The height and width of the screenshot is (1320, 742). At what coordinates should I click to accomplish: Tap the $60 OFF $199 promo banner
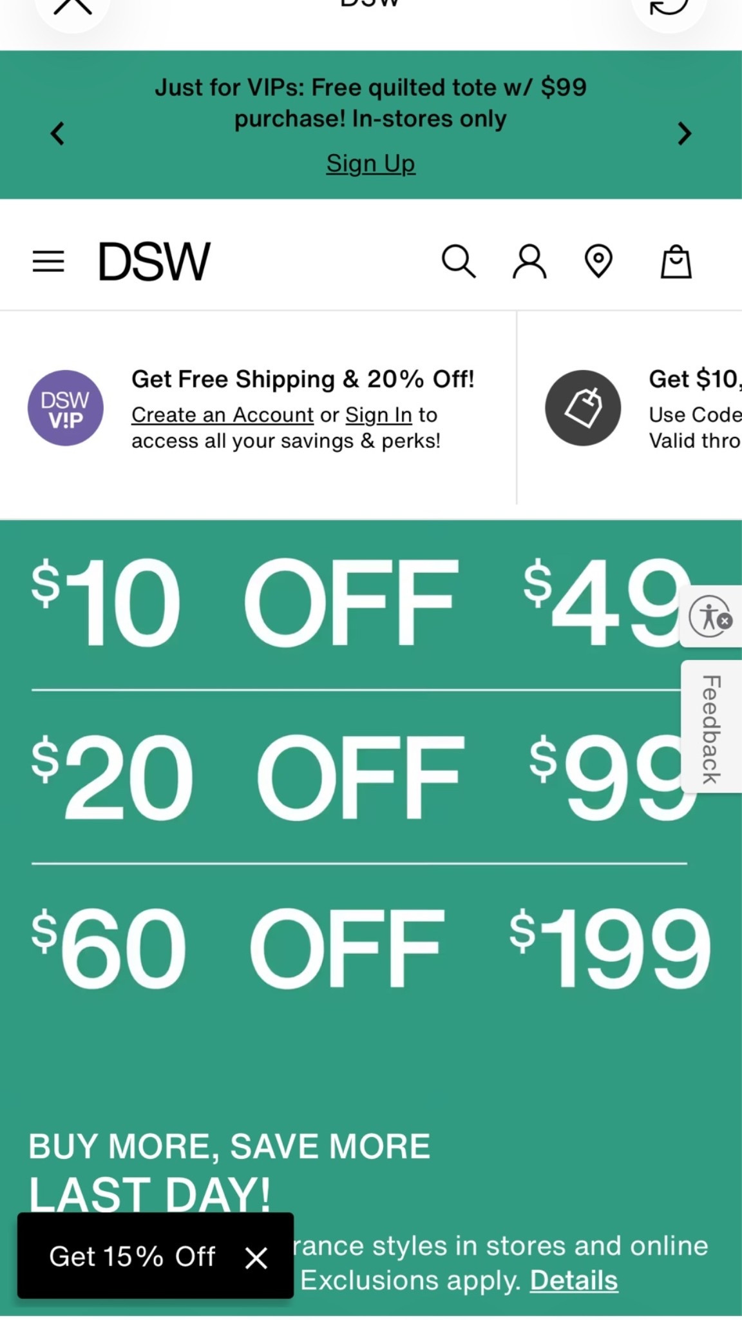coord(371,947)
